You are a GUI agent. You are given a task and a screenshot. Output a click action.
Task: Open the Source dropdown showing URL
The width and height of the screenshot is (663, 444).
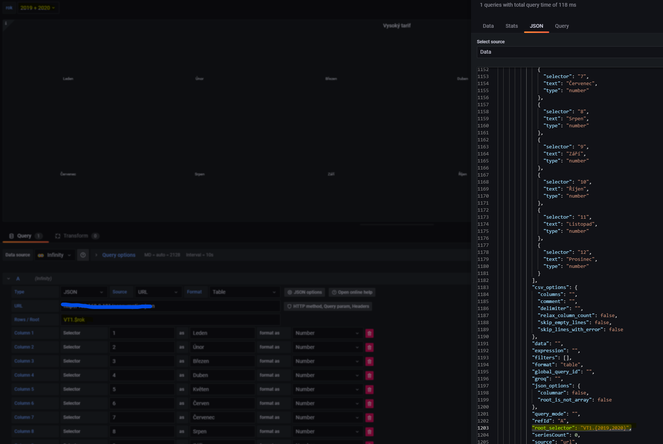(x=159, y=292)
